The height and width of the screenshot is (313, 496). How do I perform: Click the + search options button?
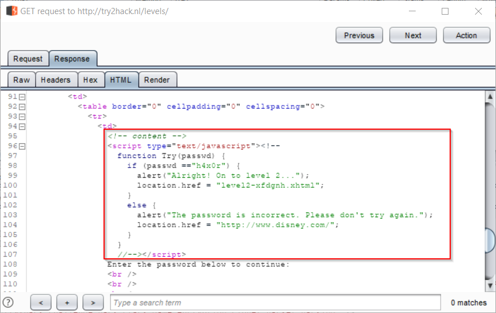tap(67, 302)
